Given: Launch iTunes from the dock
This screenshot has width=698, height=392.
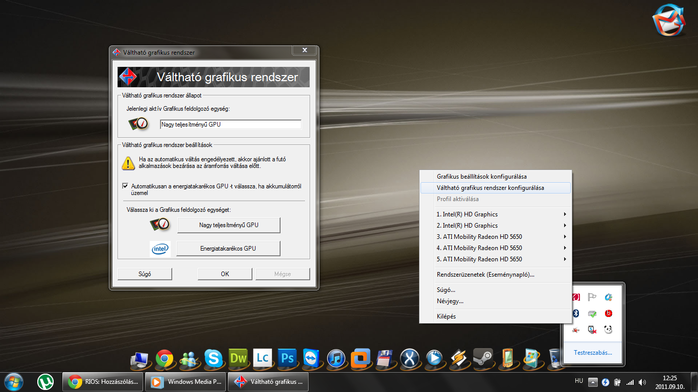Looking at the screenshot, I should click(x=337, y=359).
